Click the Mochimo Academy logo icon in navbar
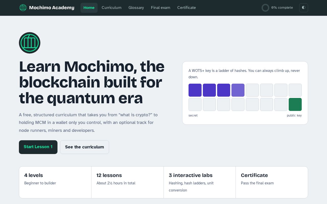The image size is (327, 204). 23,8
